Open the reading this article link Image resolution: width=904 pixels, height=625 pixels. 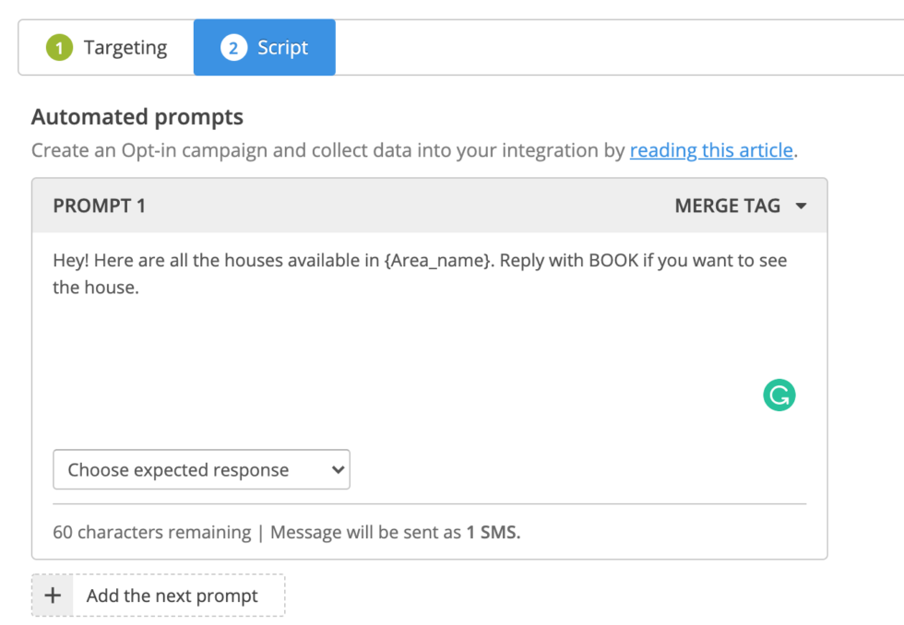point(711,150)
